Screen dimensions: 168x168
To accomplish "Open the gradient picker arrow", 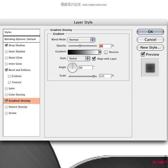I will pyautogui.click(x=100, y=52).
